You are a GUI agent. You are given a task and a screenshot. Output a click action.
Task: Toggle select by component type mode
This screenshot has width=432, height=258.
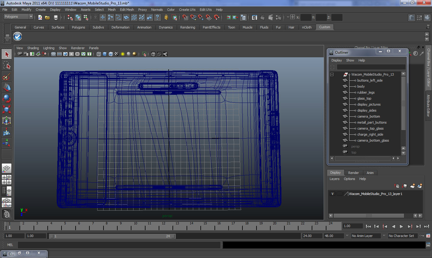point(86,17)
